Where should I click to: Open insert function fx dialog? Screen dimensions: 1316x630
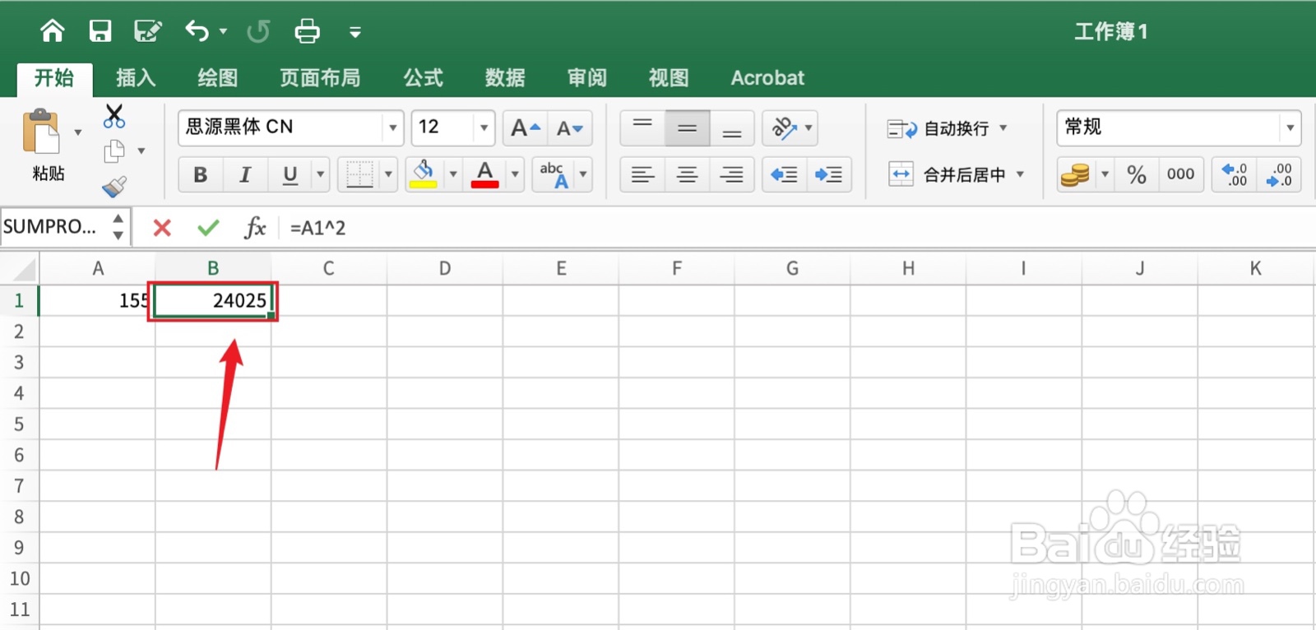click(255, 228)
